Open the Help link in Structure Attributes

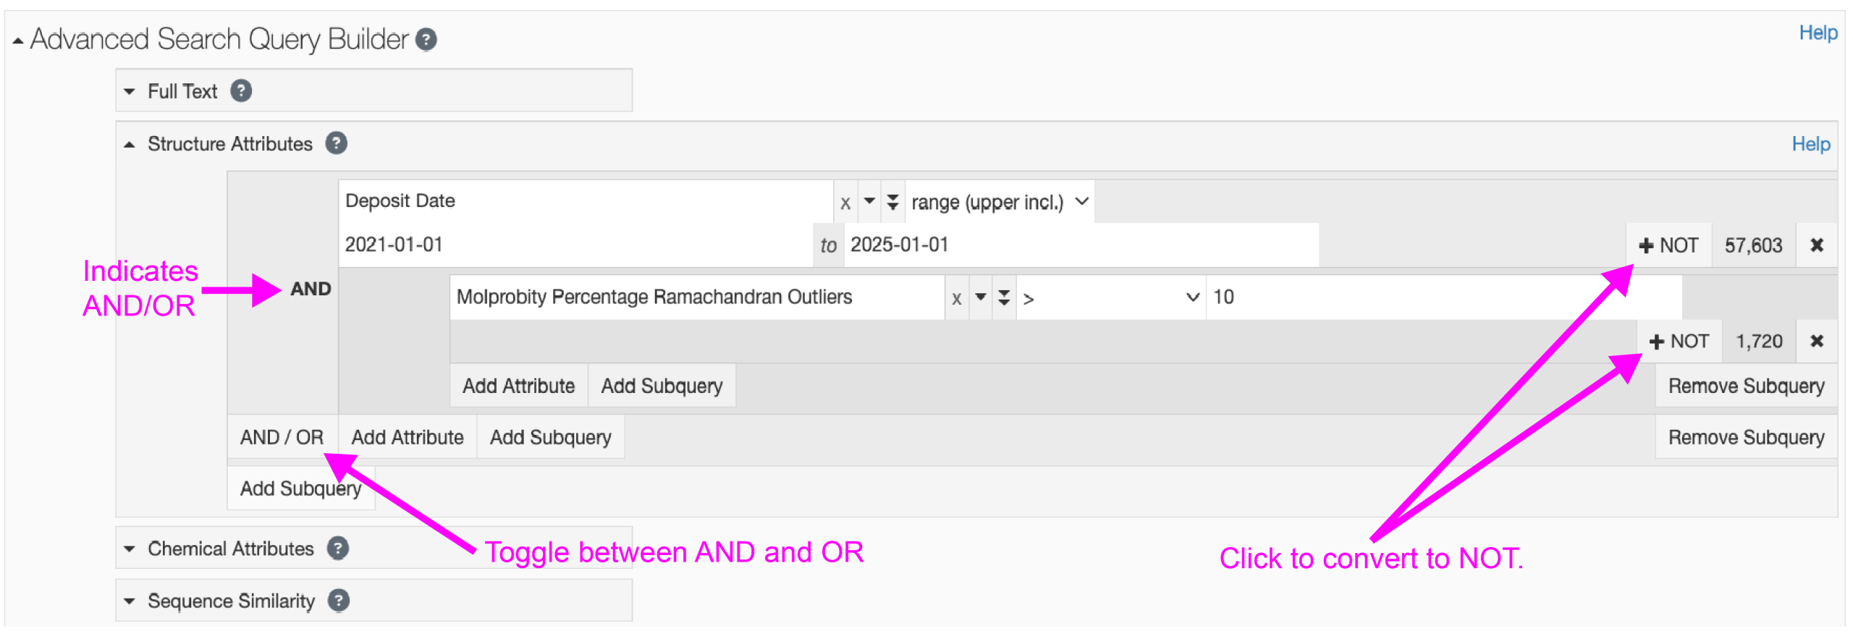pyautogui.click(x=1810, y=144)
